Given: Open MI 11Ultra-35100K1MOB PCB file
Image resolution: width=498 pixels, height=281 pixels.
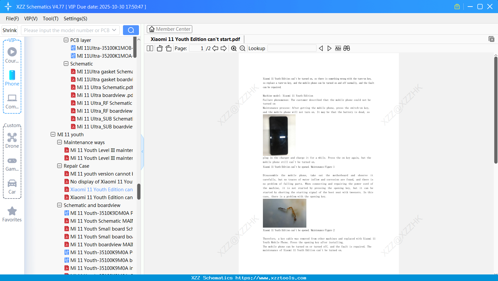Looking at the screenshot, I should 102,48.
